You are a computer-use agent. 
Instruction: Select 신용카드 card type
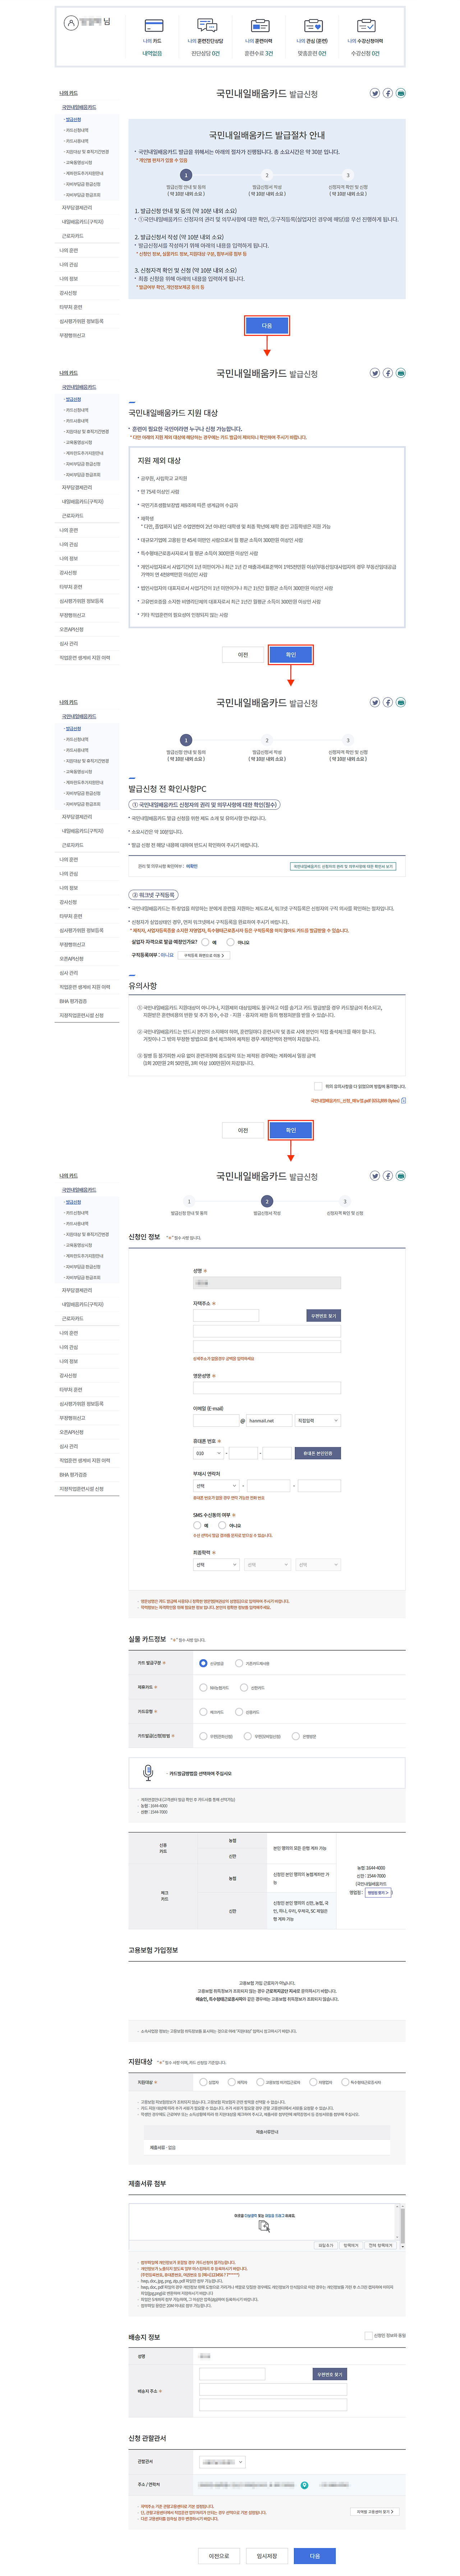coord(239,1712)
